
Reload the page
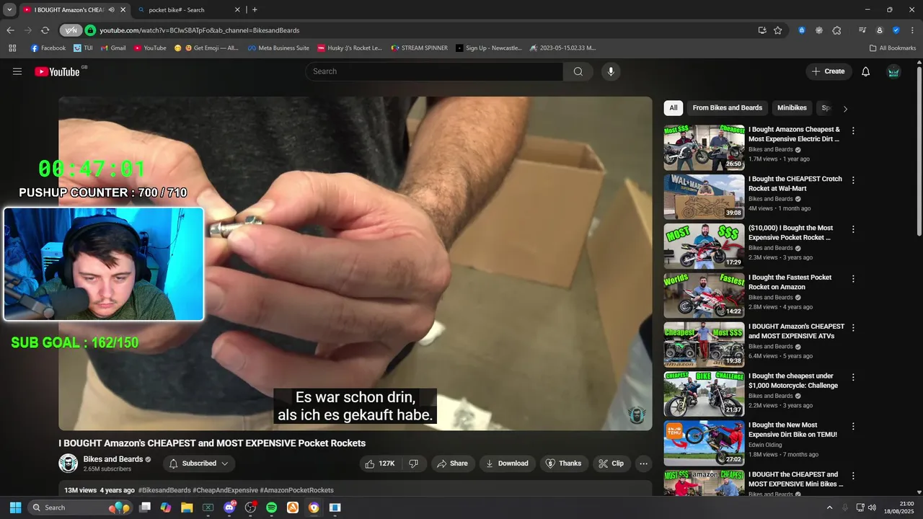tap(45, 30)
